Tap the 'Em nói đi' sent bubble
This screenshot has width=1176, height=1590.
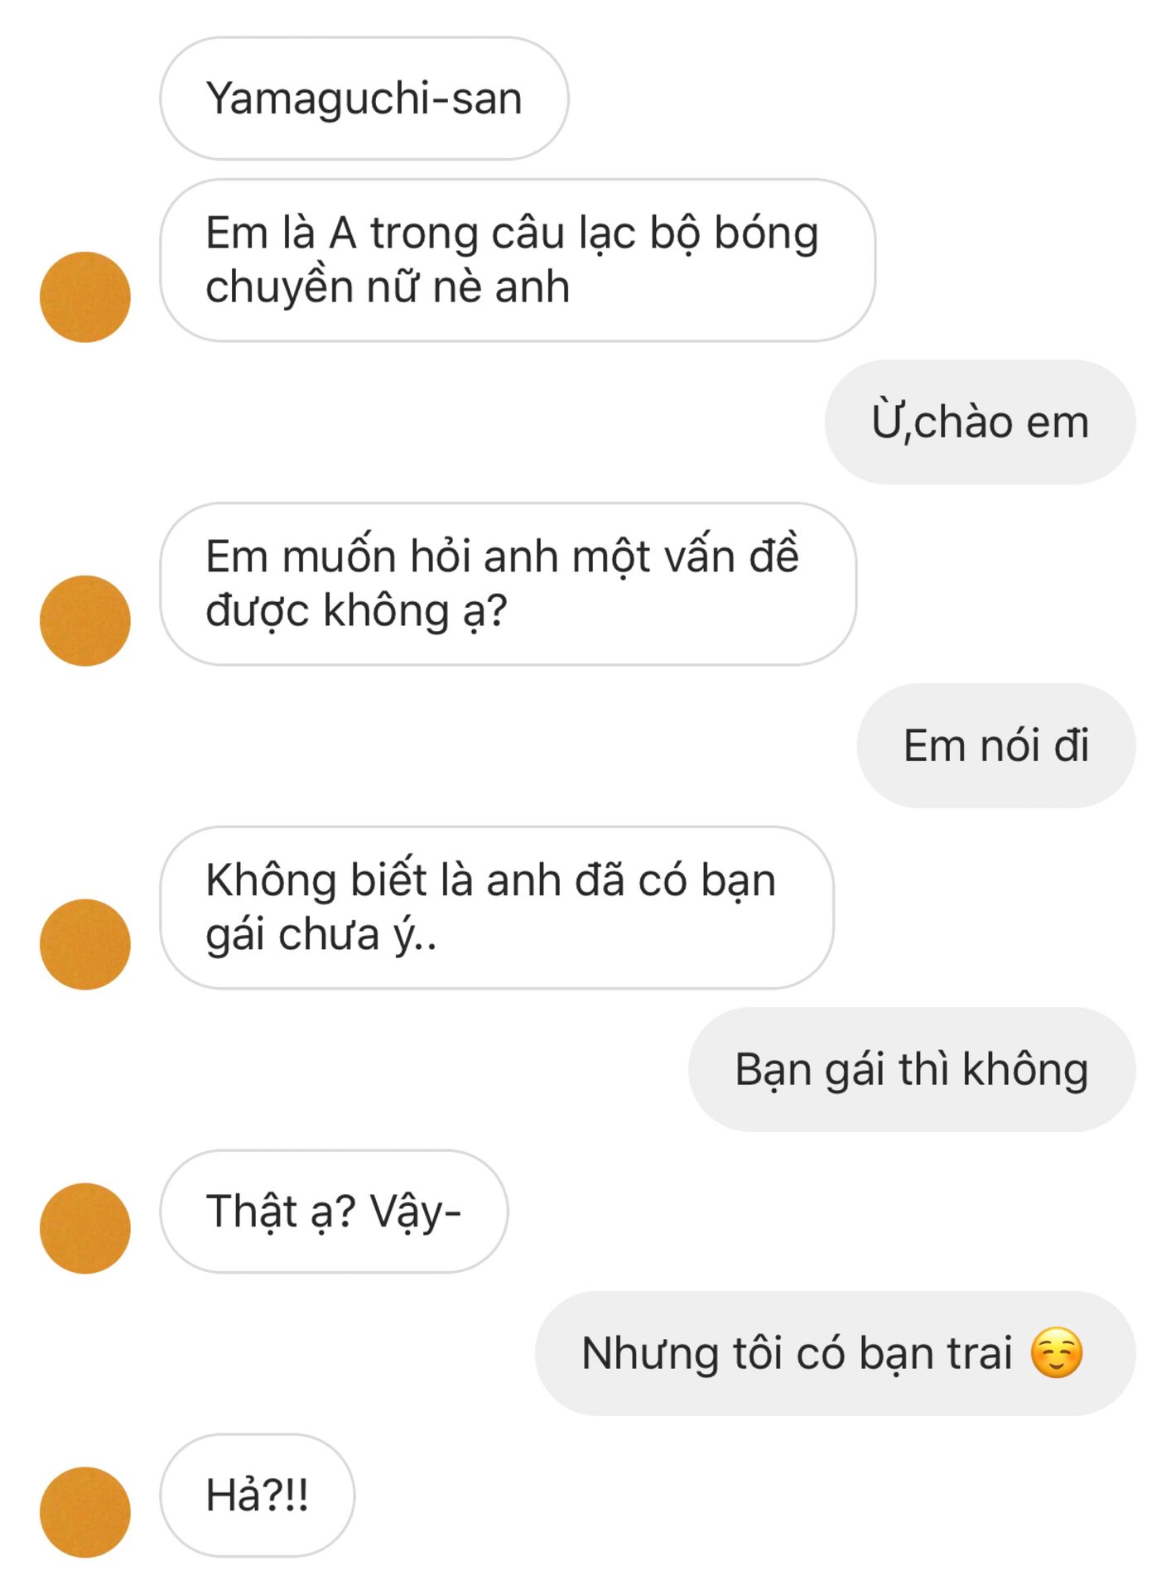tap(996, 745)
